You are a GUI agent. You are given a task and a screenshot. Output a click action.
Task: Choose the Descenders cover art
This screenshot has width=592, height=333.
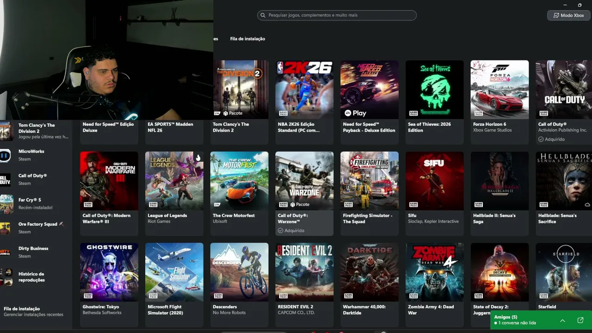click(239, 272)
